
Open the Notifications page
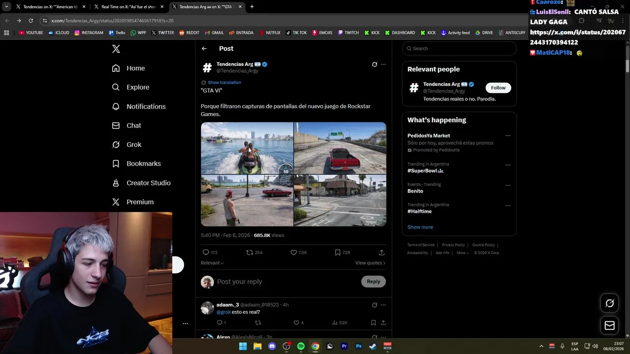click(139, 106)
